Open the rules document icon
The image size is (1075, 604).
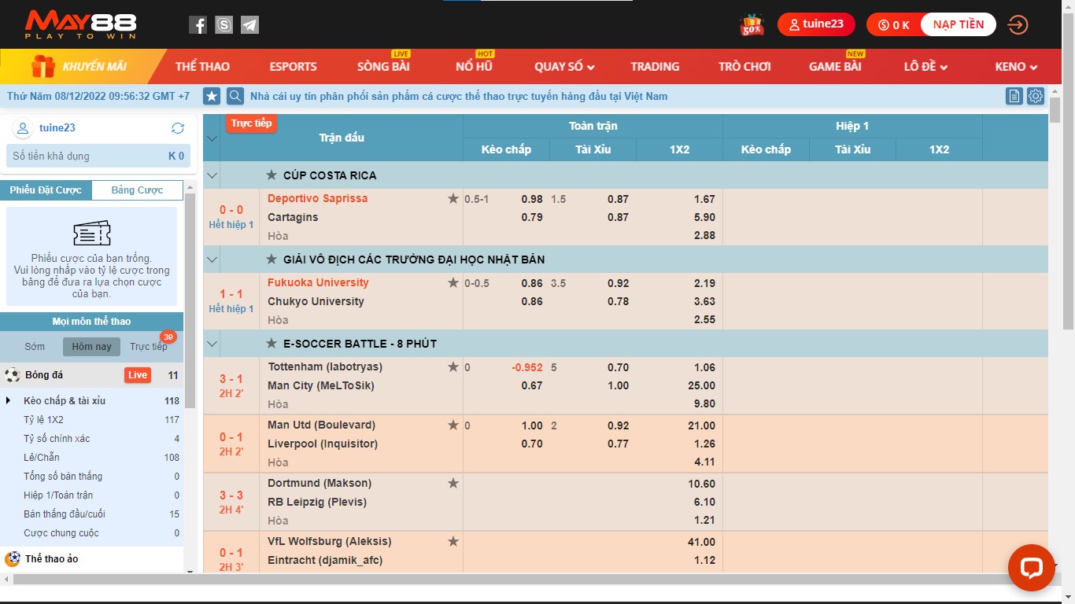coord(1014,96)
